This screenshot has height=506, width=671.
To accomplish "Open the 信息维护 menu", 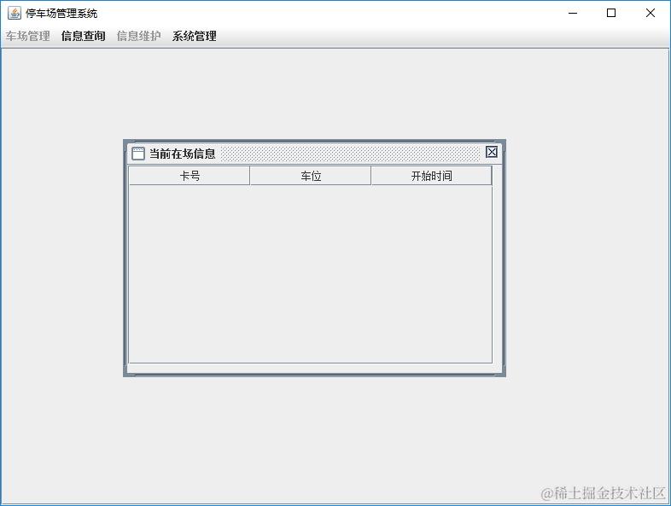I will (x=138, y=36).
